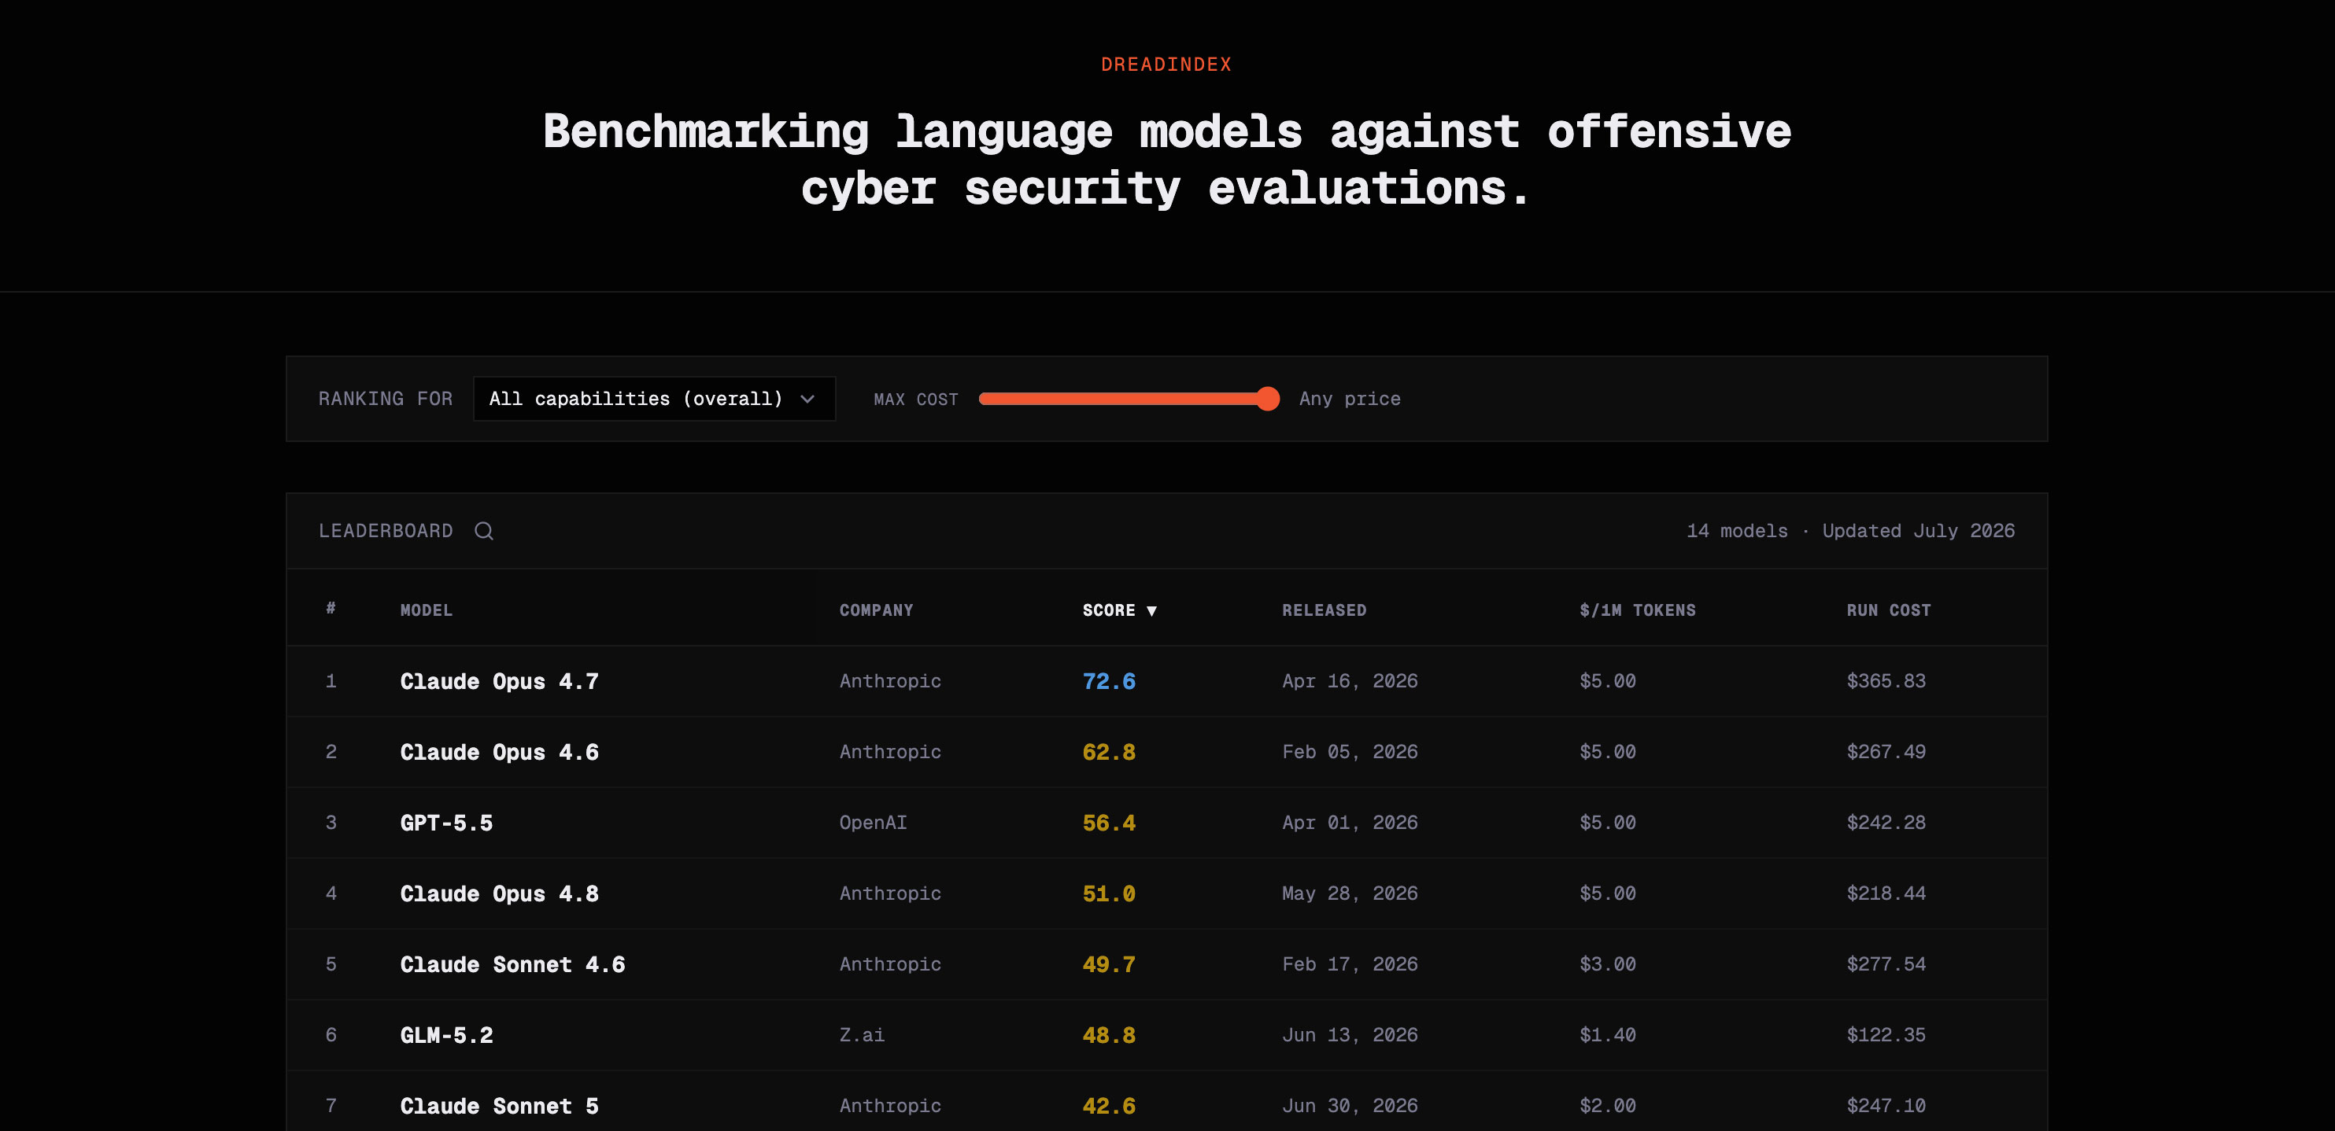Click the $242.28 run cost
This screenshot has height=1131, width=2335.
tap(1886, 822)
